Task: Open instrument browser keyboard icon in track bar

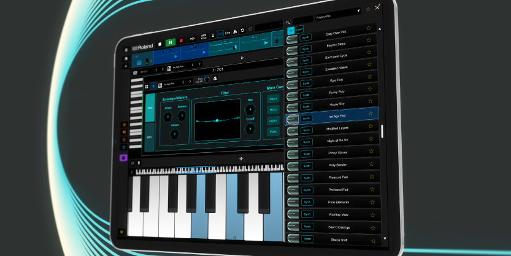Action: coord(169,69)
